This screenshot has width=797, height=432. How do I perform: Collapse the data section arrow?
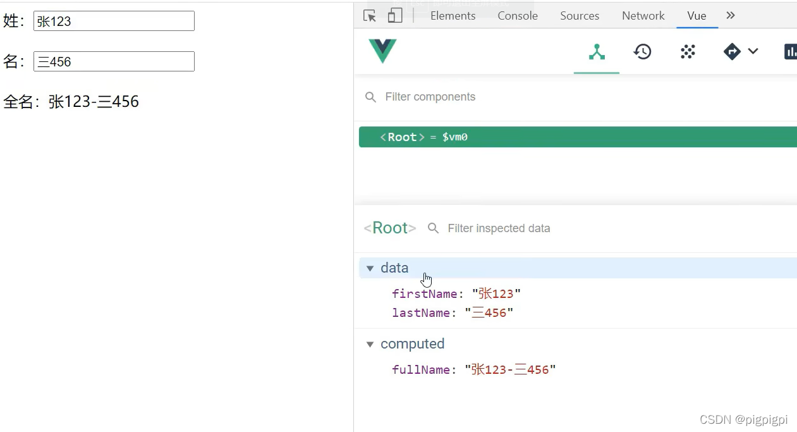(x=370, y=268)
